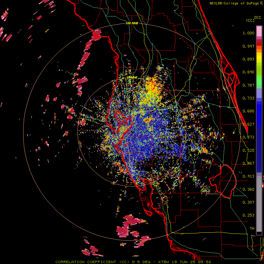Click the 0.5 DEG elevation text

click(x=142, y=262)
